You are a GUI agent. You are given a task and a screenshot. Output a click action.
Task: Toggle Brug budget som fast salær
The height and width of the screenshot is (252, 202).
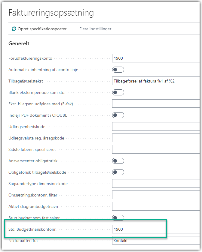(x=118, y=217)
